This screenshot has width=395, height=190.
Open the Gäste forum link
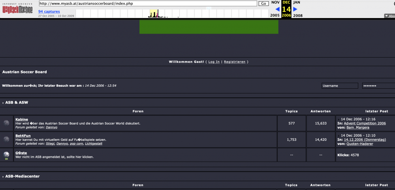tap(21, 153)
